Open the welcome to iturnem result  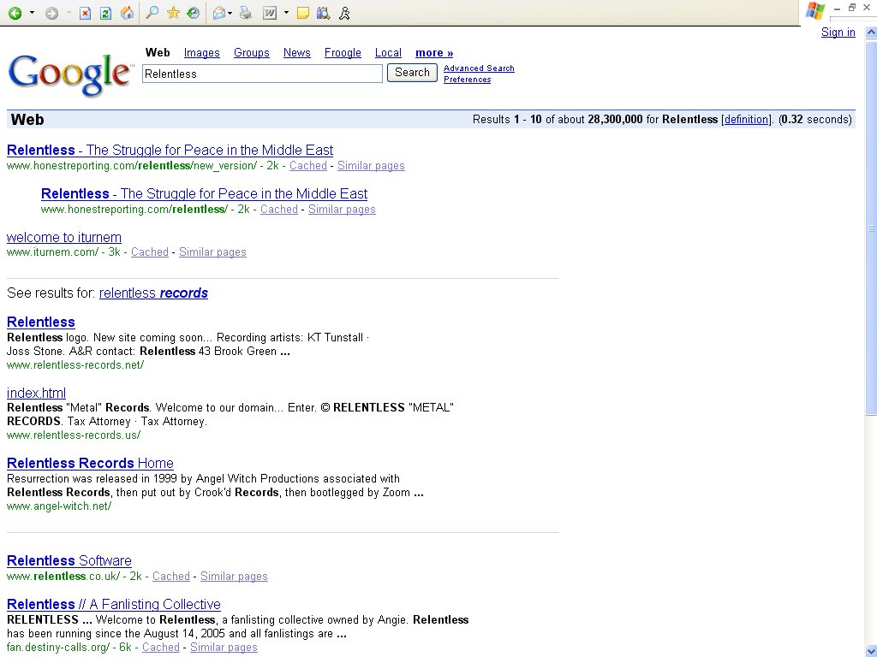63,238
